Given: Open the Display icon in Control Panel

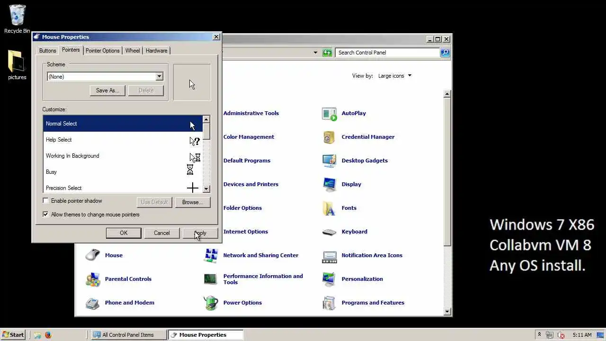Looking at the screenshot, I should coord(329,185).
